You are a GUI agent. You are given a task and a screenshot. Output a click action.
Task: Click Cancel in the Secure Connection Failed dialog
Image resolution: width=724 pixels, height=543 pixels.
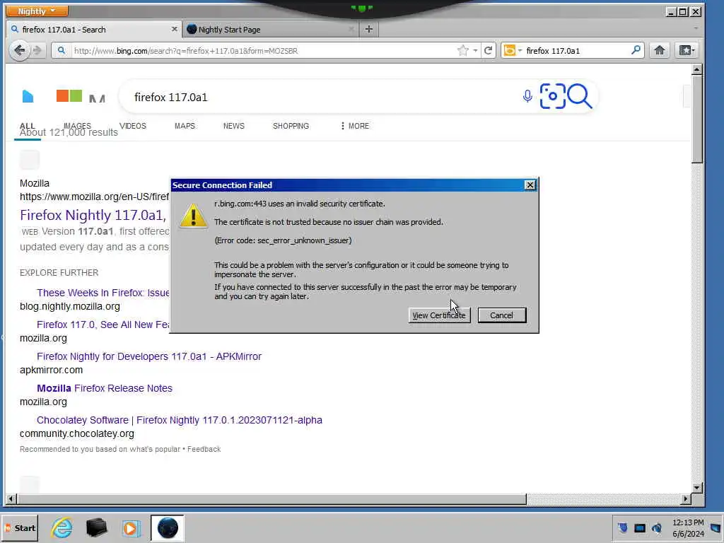[501, 315]
